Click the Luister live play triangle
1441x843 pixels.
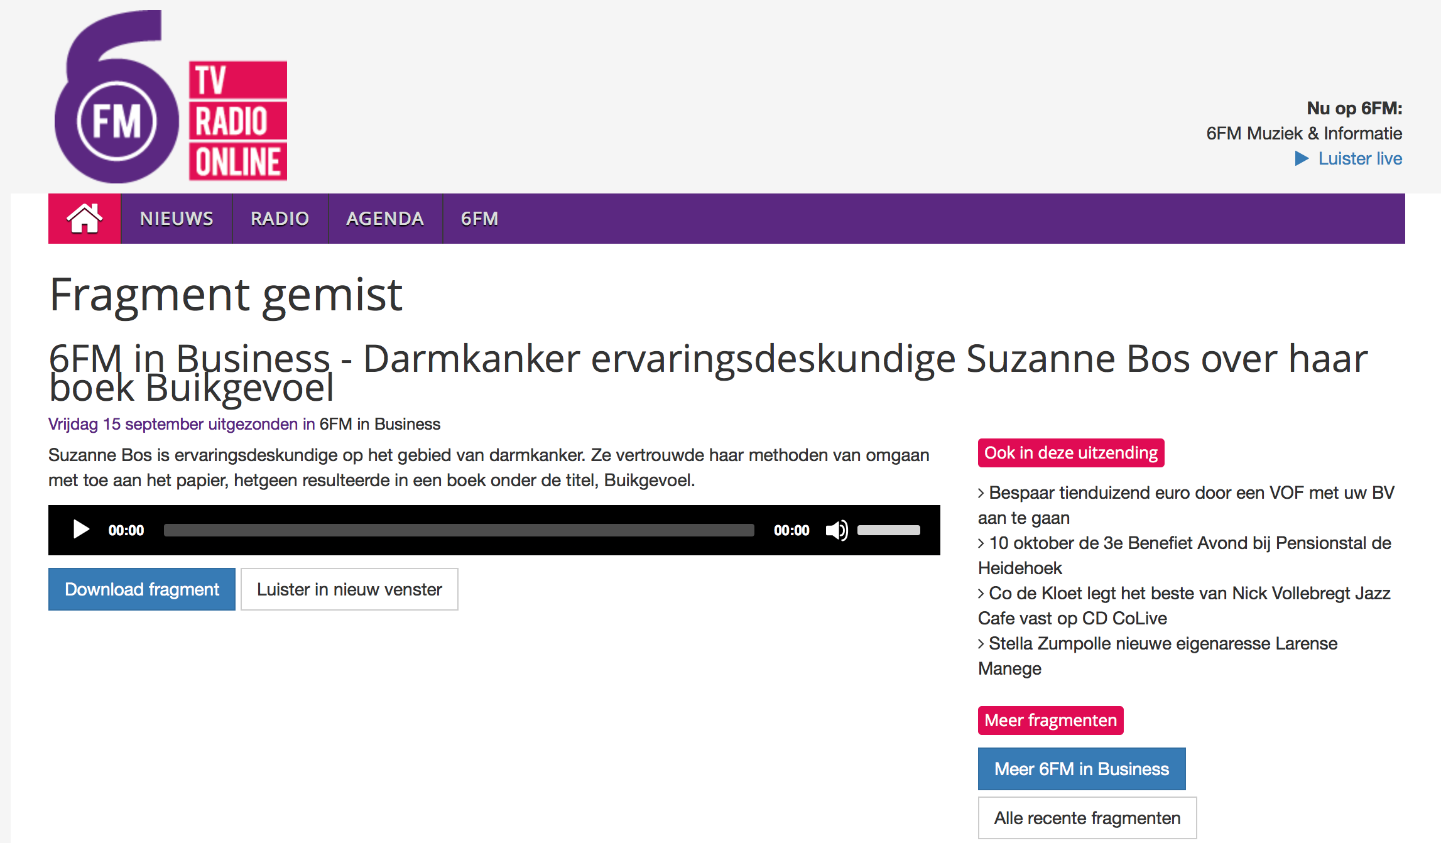[x=1302, y=158]
